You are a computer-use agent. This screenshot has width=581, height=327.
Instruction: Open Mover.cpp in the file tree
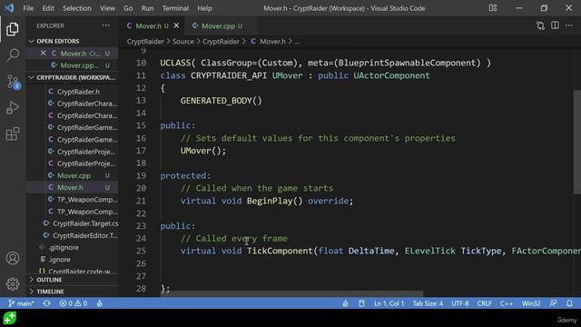pos(73,175)
